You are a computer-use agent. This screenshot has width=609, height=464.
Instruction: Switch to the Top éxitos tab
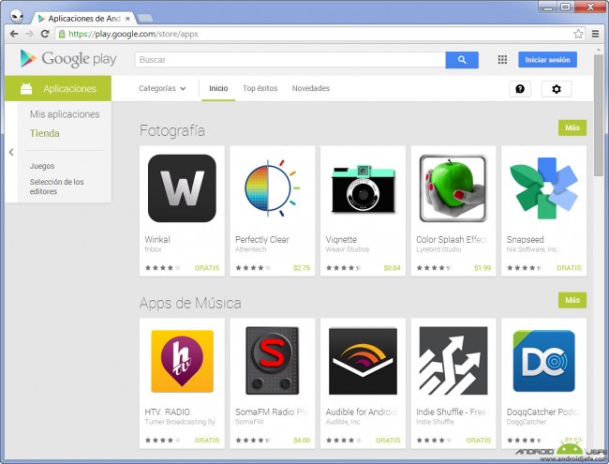260,89
